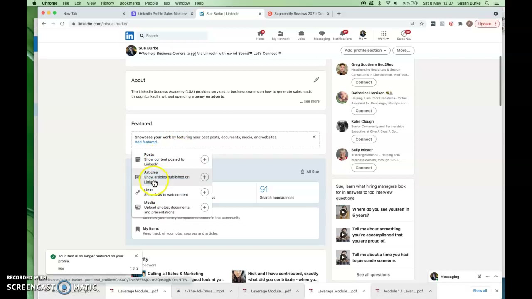This screenshot has width=532, height=299.
Task: Connect with Katie Clough
Action: pos(364,139)
